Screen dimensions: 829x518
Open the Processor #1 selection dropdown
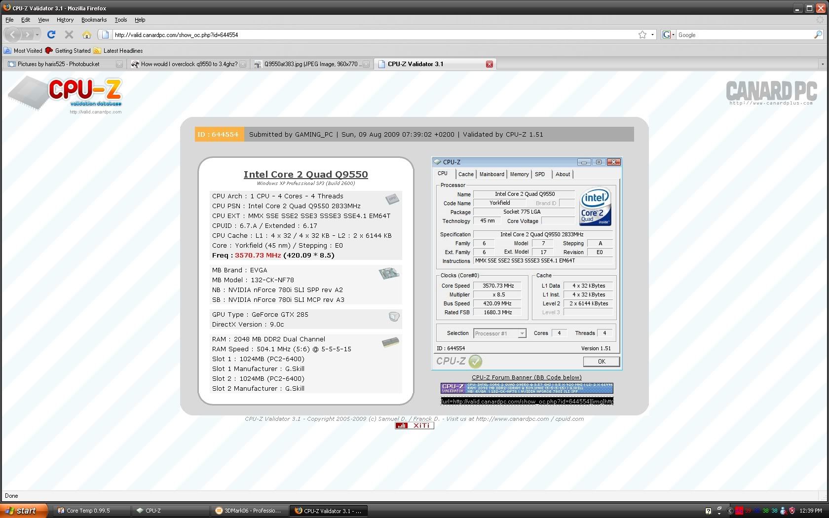[x=500, y=333]
